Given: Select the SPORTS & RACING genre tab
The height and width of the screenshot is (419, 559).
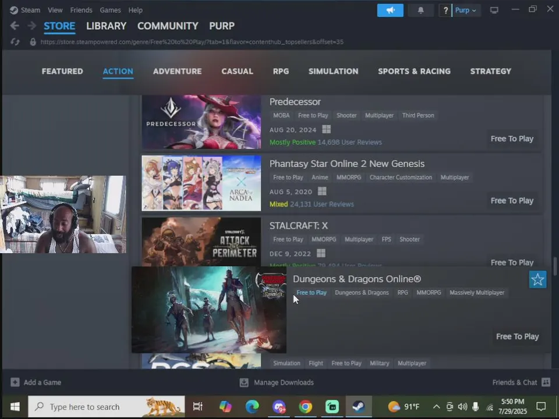Looking at the screenshot, I should click(414, 71).
